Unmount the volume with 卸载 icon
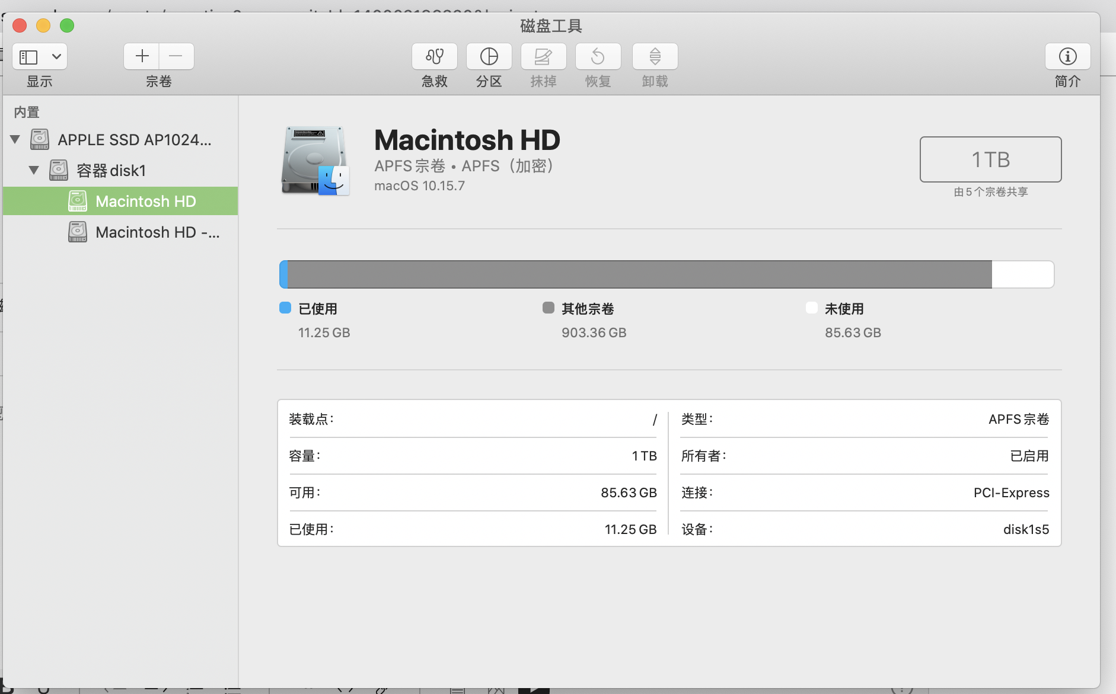This screenshot has height=694, width=1116. [655, 57]
